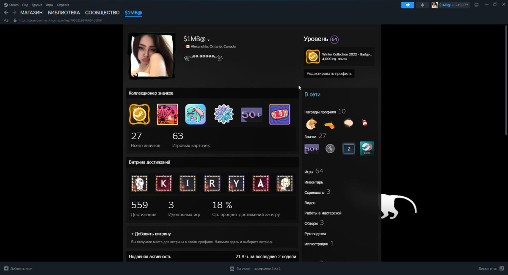The image size is (508, 275).
Task: Open Значки 27 link in sidebar
Action: tap(315, 136)
